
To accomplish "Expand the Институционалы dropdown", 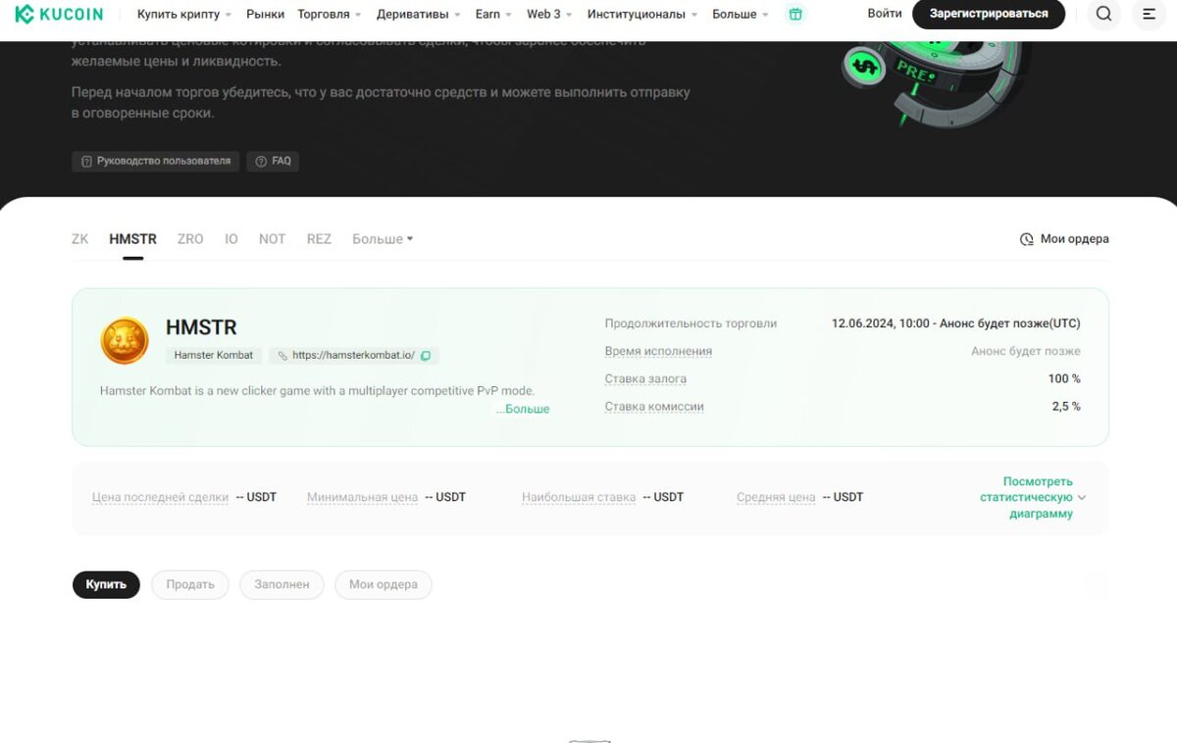I will point(642,15).
